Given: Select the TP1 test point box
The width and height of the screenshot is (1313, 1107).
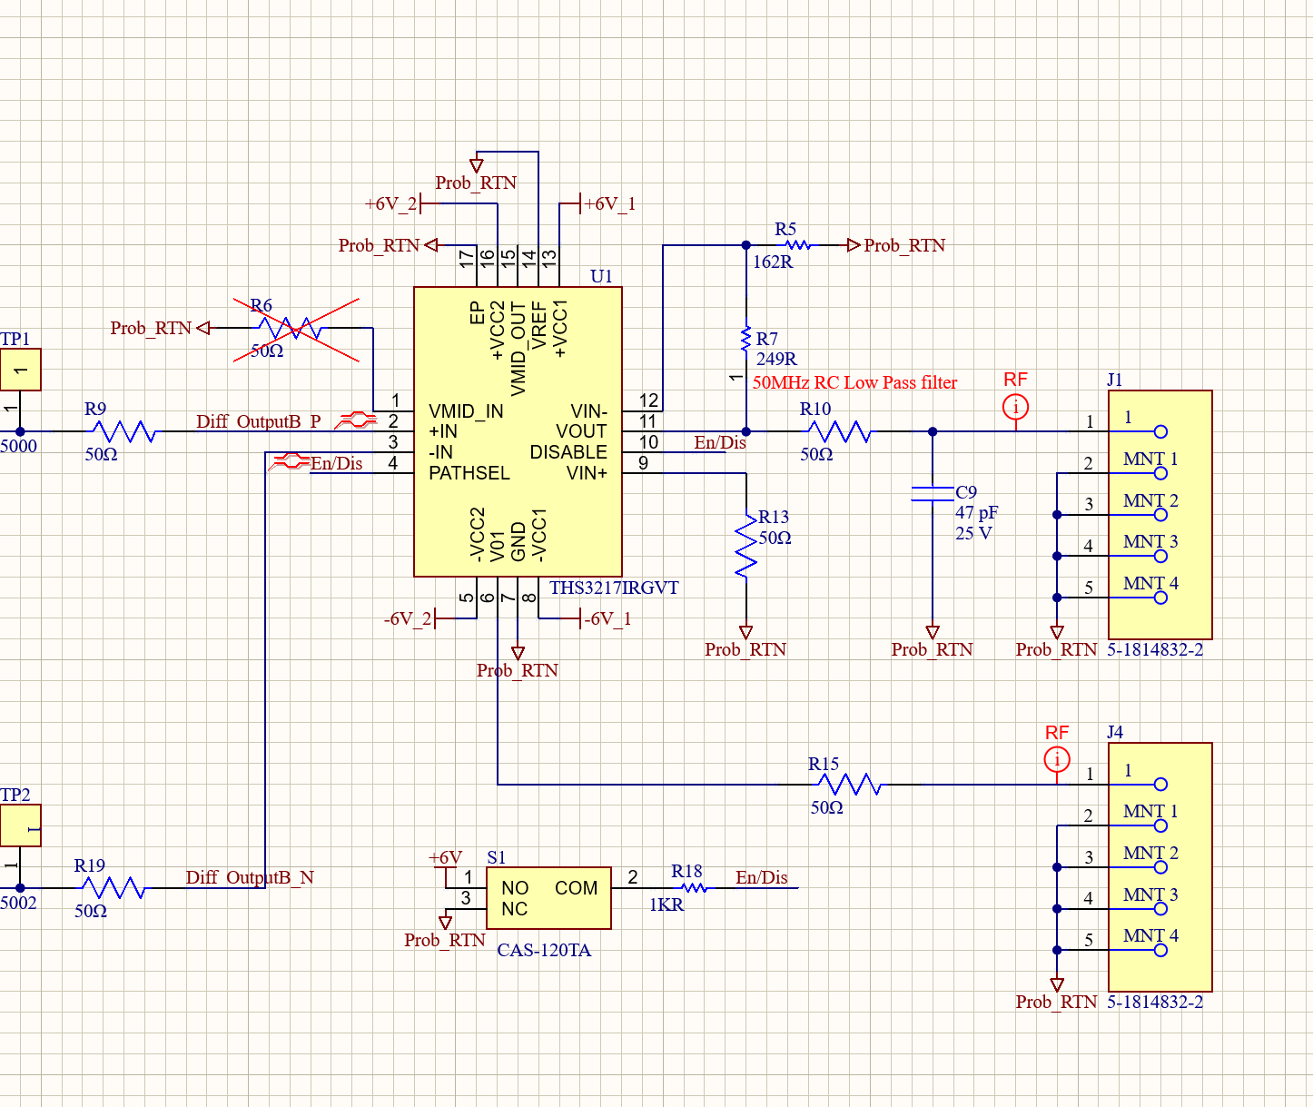Looking at the screenshot, I should pyautogui.click(x=20, y=371).
